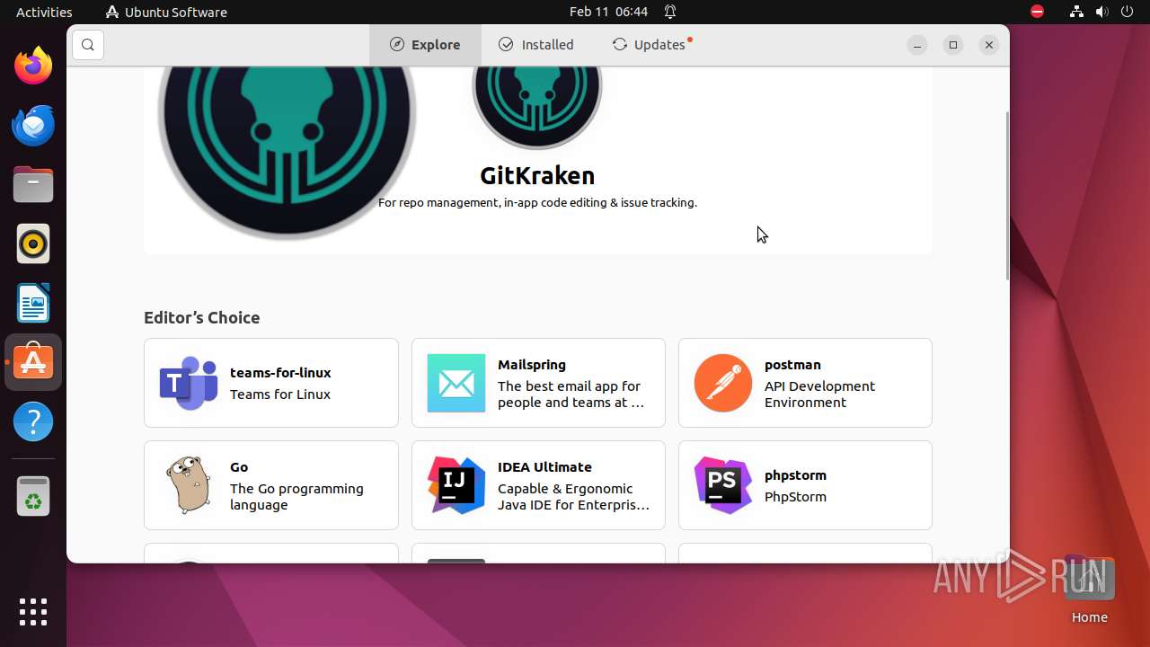Switch to the Explore tab
The width and height of the screenshot is (1150, 647).
pos(425,45)
